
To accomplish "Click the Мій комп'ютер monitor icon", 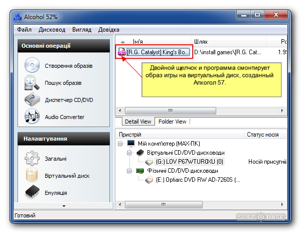I will 131,143.
